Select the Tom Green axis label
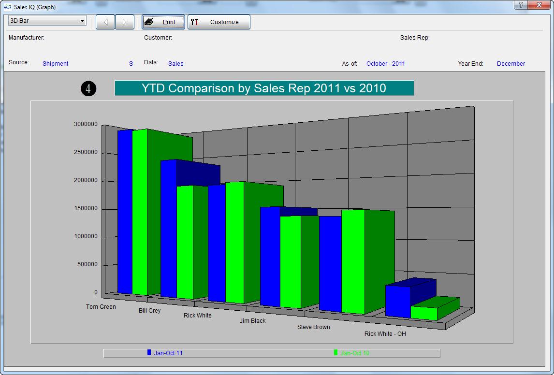Viewport: 554px width, 375px height. (x=101, y=306)
